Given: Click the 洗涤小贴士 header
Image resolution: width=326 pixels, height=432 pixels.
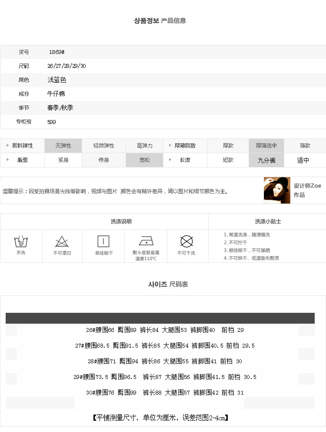Looking at the screenshot, I should click(268, 221).
